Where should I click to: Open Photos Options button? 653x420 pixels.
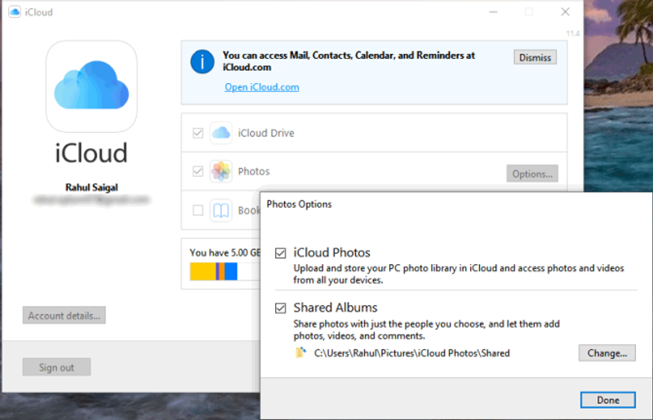(532, 174)
